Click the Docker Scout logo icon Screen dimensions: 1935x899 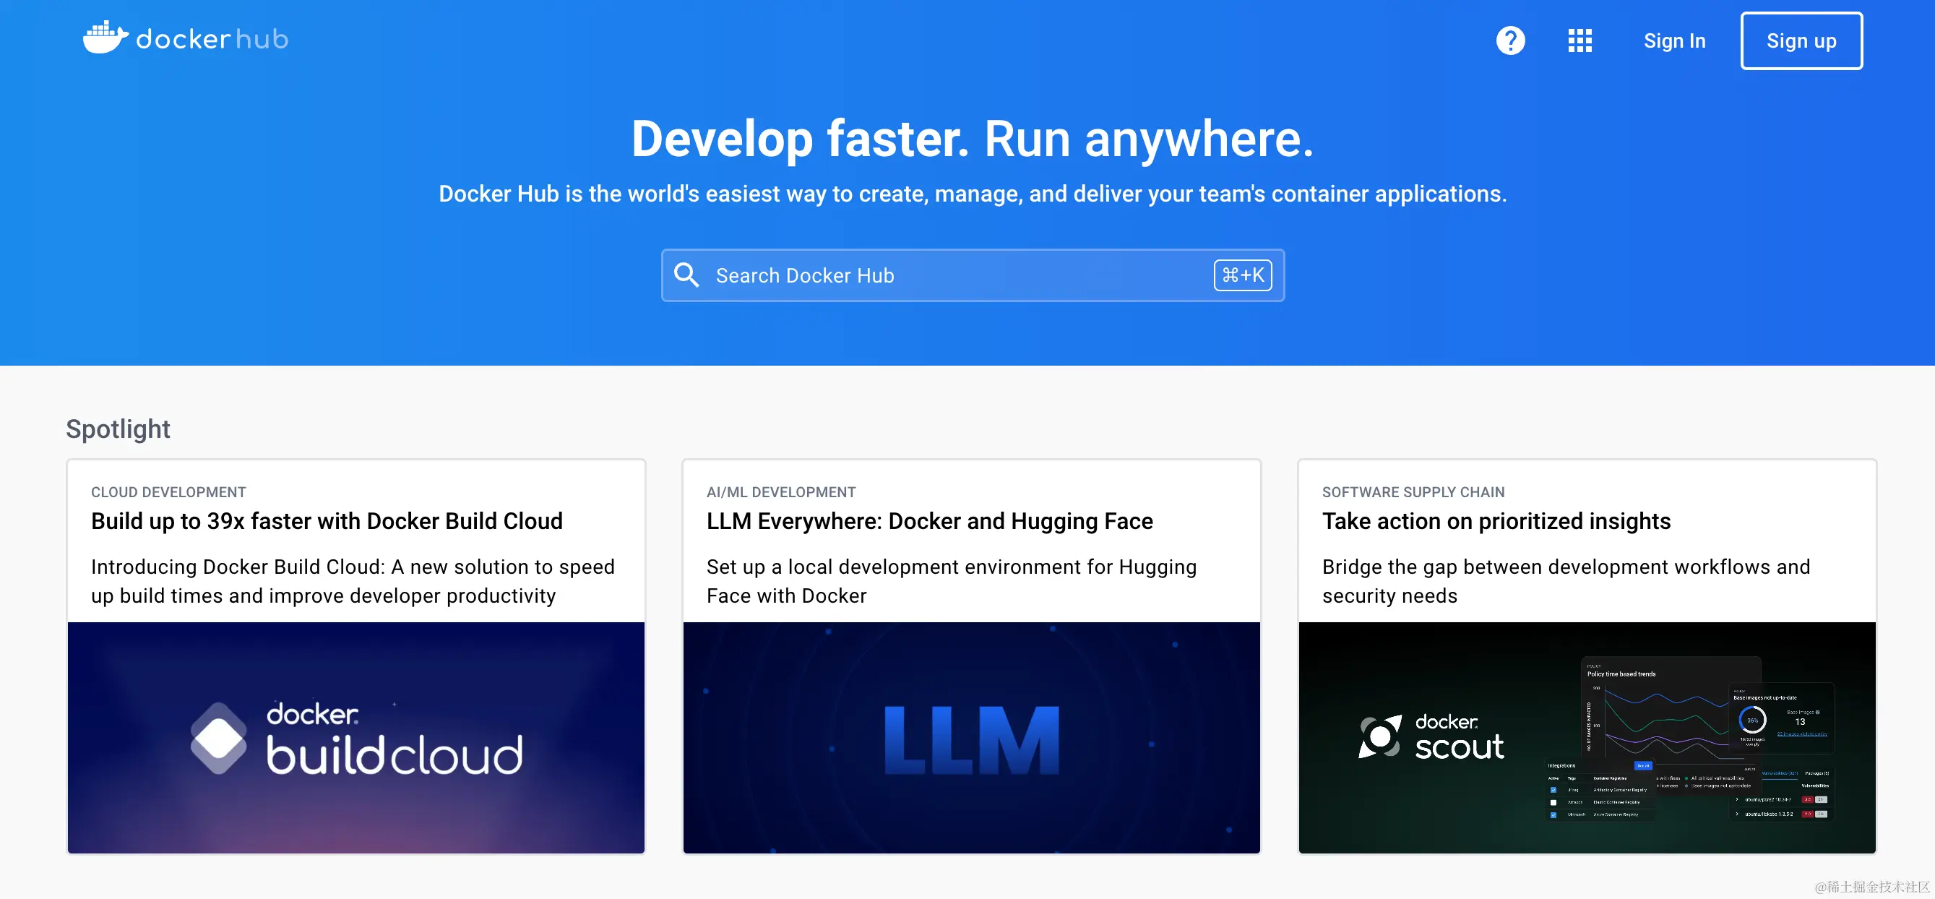[1380, 737]
